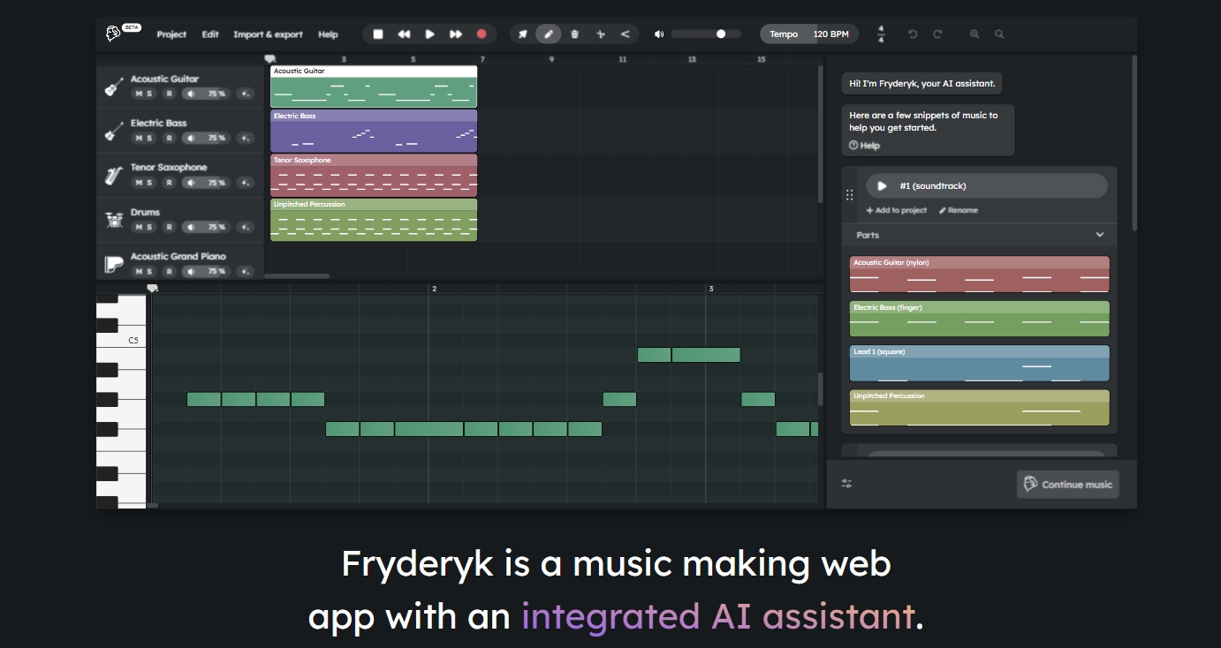Mute the Acoustic Guitar track
This screenshot has height=648, width=1221.
139,94
